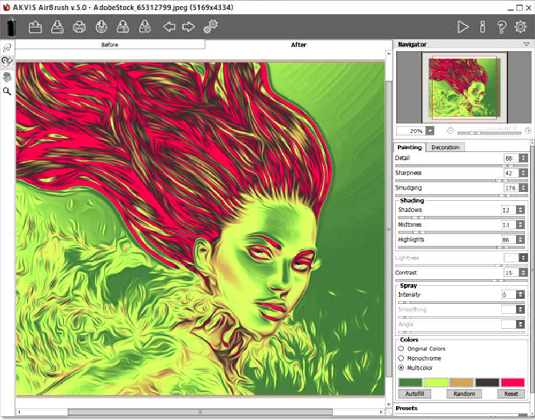Image resolution: width=535 pixels, height=420 pixels.
Task: Click the Open Image icon in toolbar
Action: [35, 27]
